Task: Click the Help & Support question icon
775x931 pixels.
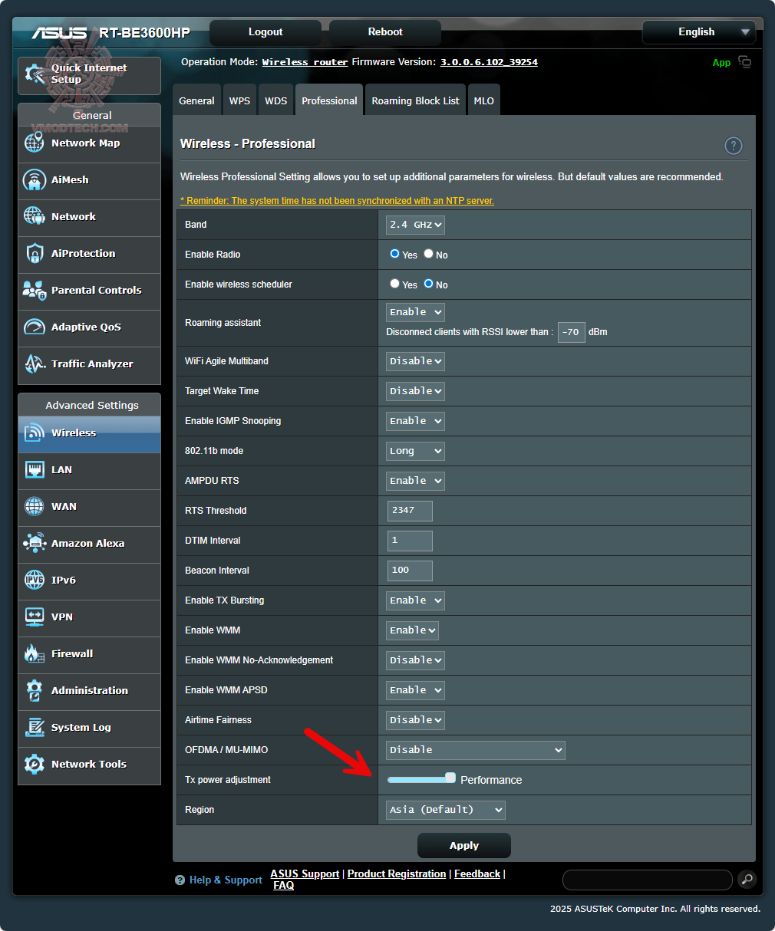Action: tap(180, 880)
